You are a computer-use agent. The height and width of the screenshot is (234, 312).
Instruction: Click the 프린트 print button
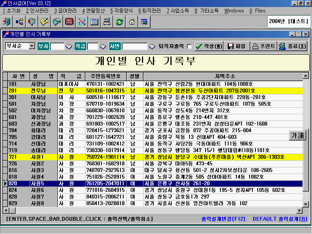[x=263, y=46]
